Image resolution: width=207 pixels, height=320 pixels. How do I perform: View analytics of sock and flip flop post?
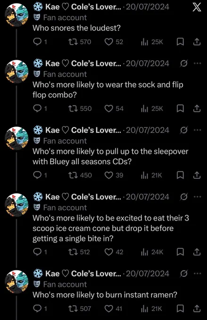[x=152, y=109]
